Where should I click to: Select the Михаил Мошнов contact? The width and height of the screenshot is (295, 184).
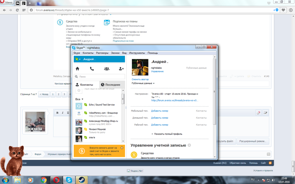pyautogui.click(x=98, y=131)
